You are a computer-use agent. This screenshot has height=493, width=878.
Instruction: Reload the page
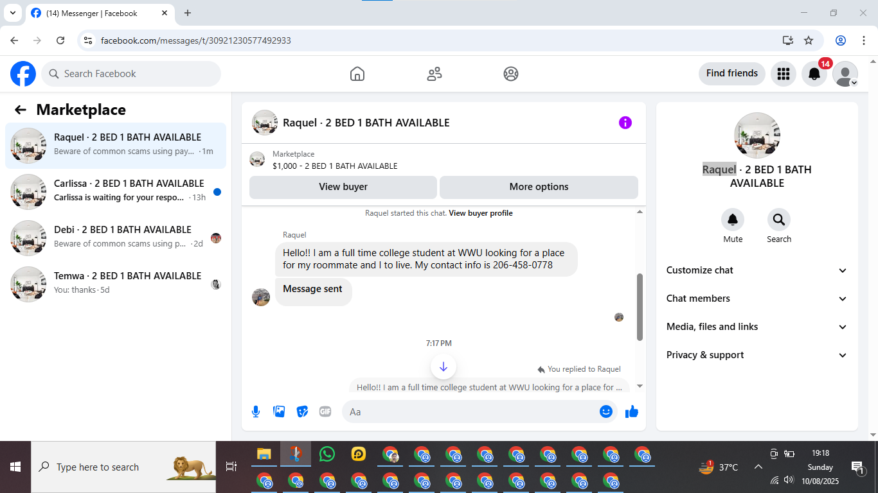pos(60,40)
